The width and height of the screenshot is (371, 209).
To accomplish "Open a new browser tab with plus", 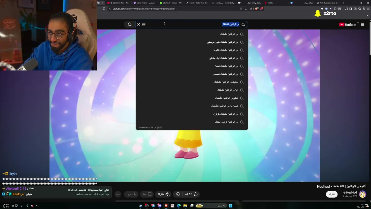I will [343, 3].
